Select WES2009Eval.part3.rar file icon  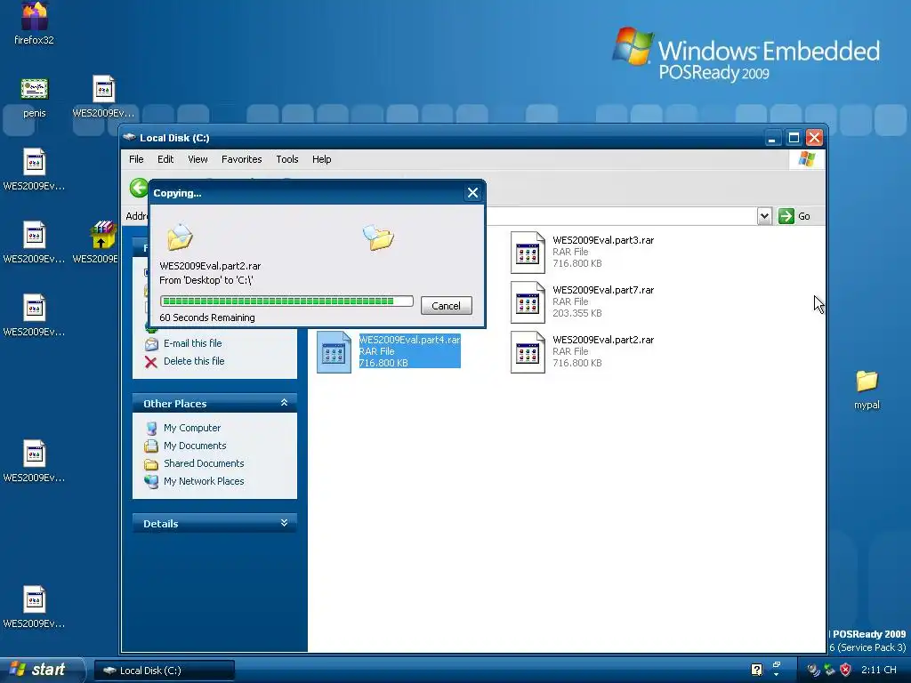528,252
